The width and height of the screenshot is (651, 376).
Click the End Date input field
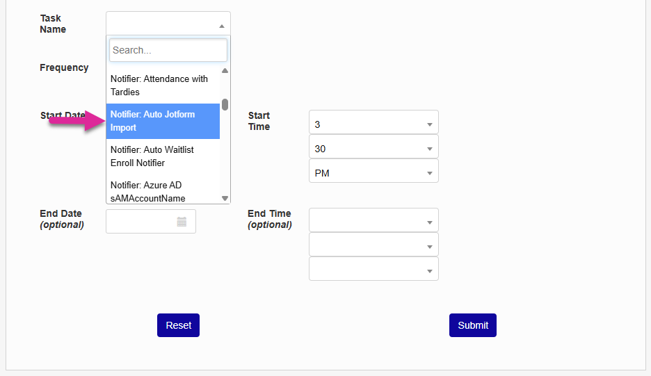(143, 222)
